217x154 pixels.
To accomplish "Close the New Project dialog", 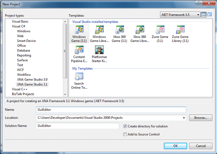I will (209, 3).
